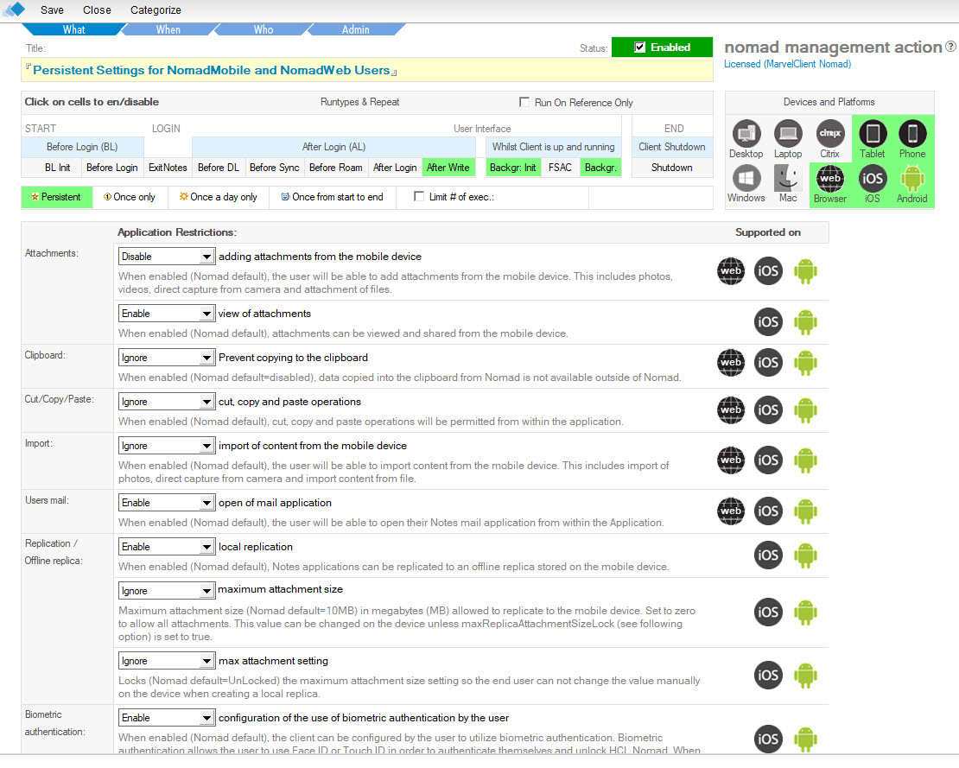Toggle the Backgr: Init runtype cell
This screenshot has height=768, width=959.
(513, 168)
